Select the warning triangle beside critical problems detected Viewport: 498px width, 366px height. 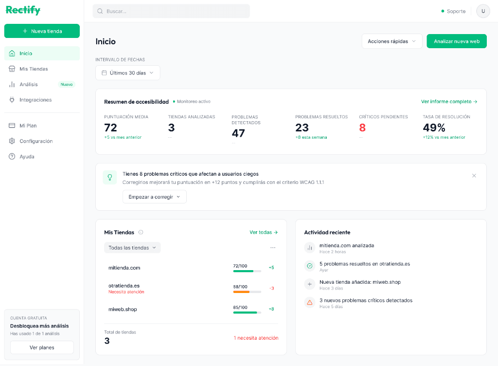[x=310, y=302]
